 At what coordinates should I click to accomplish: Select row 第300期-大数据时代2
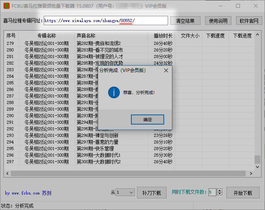pyautogui.click(x=129, y=162)
